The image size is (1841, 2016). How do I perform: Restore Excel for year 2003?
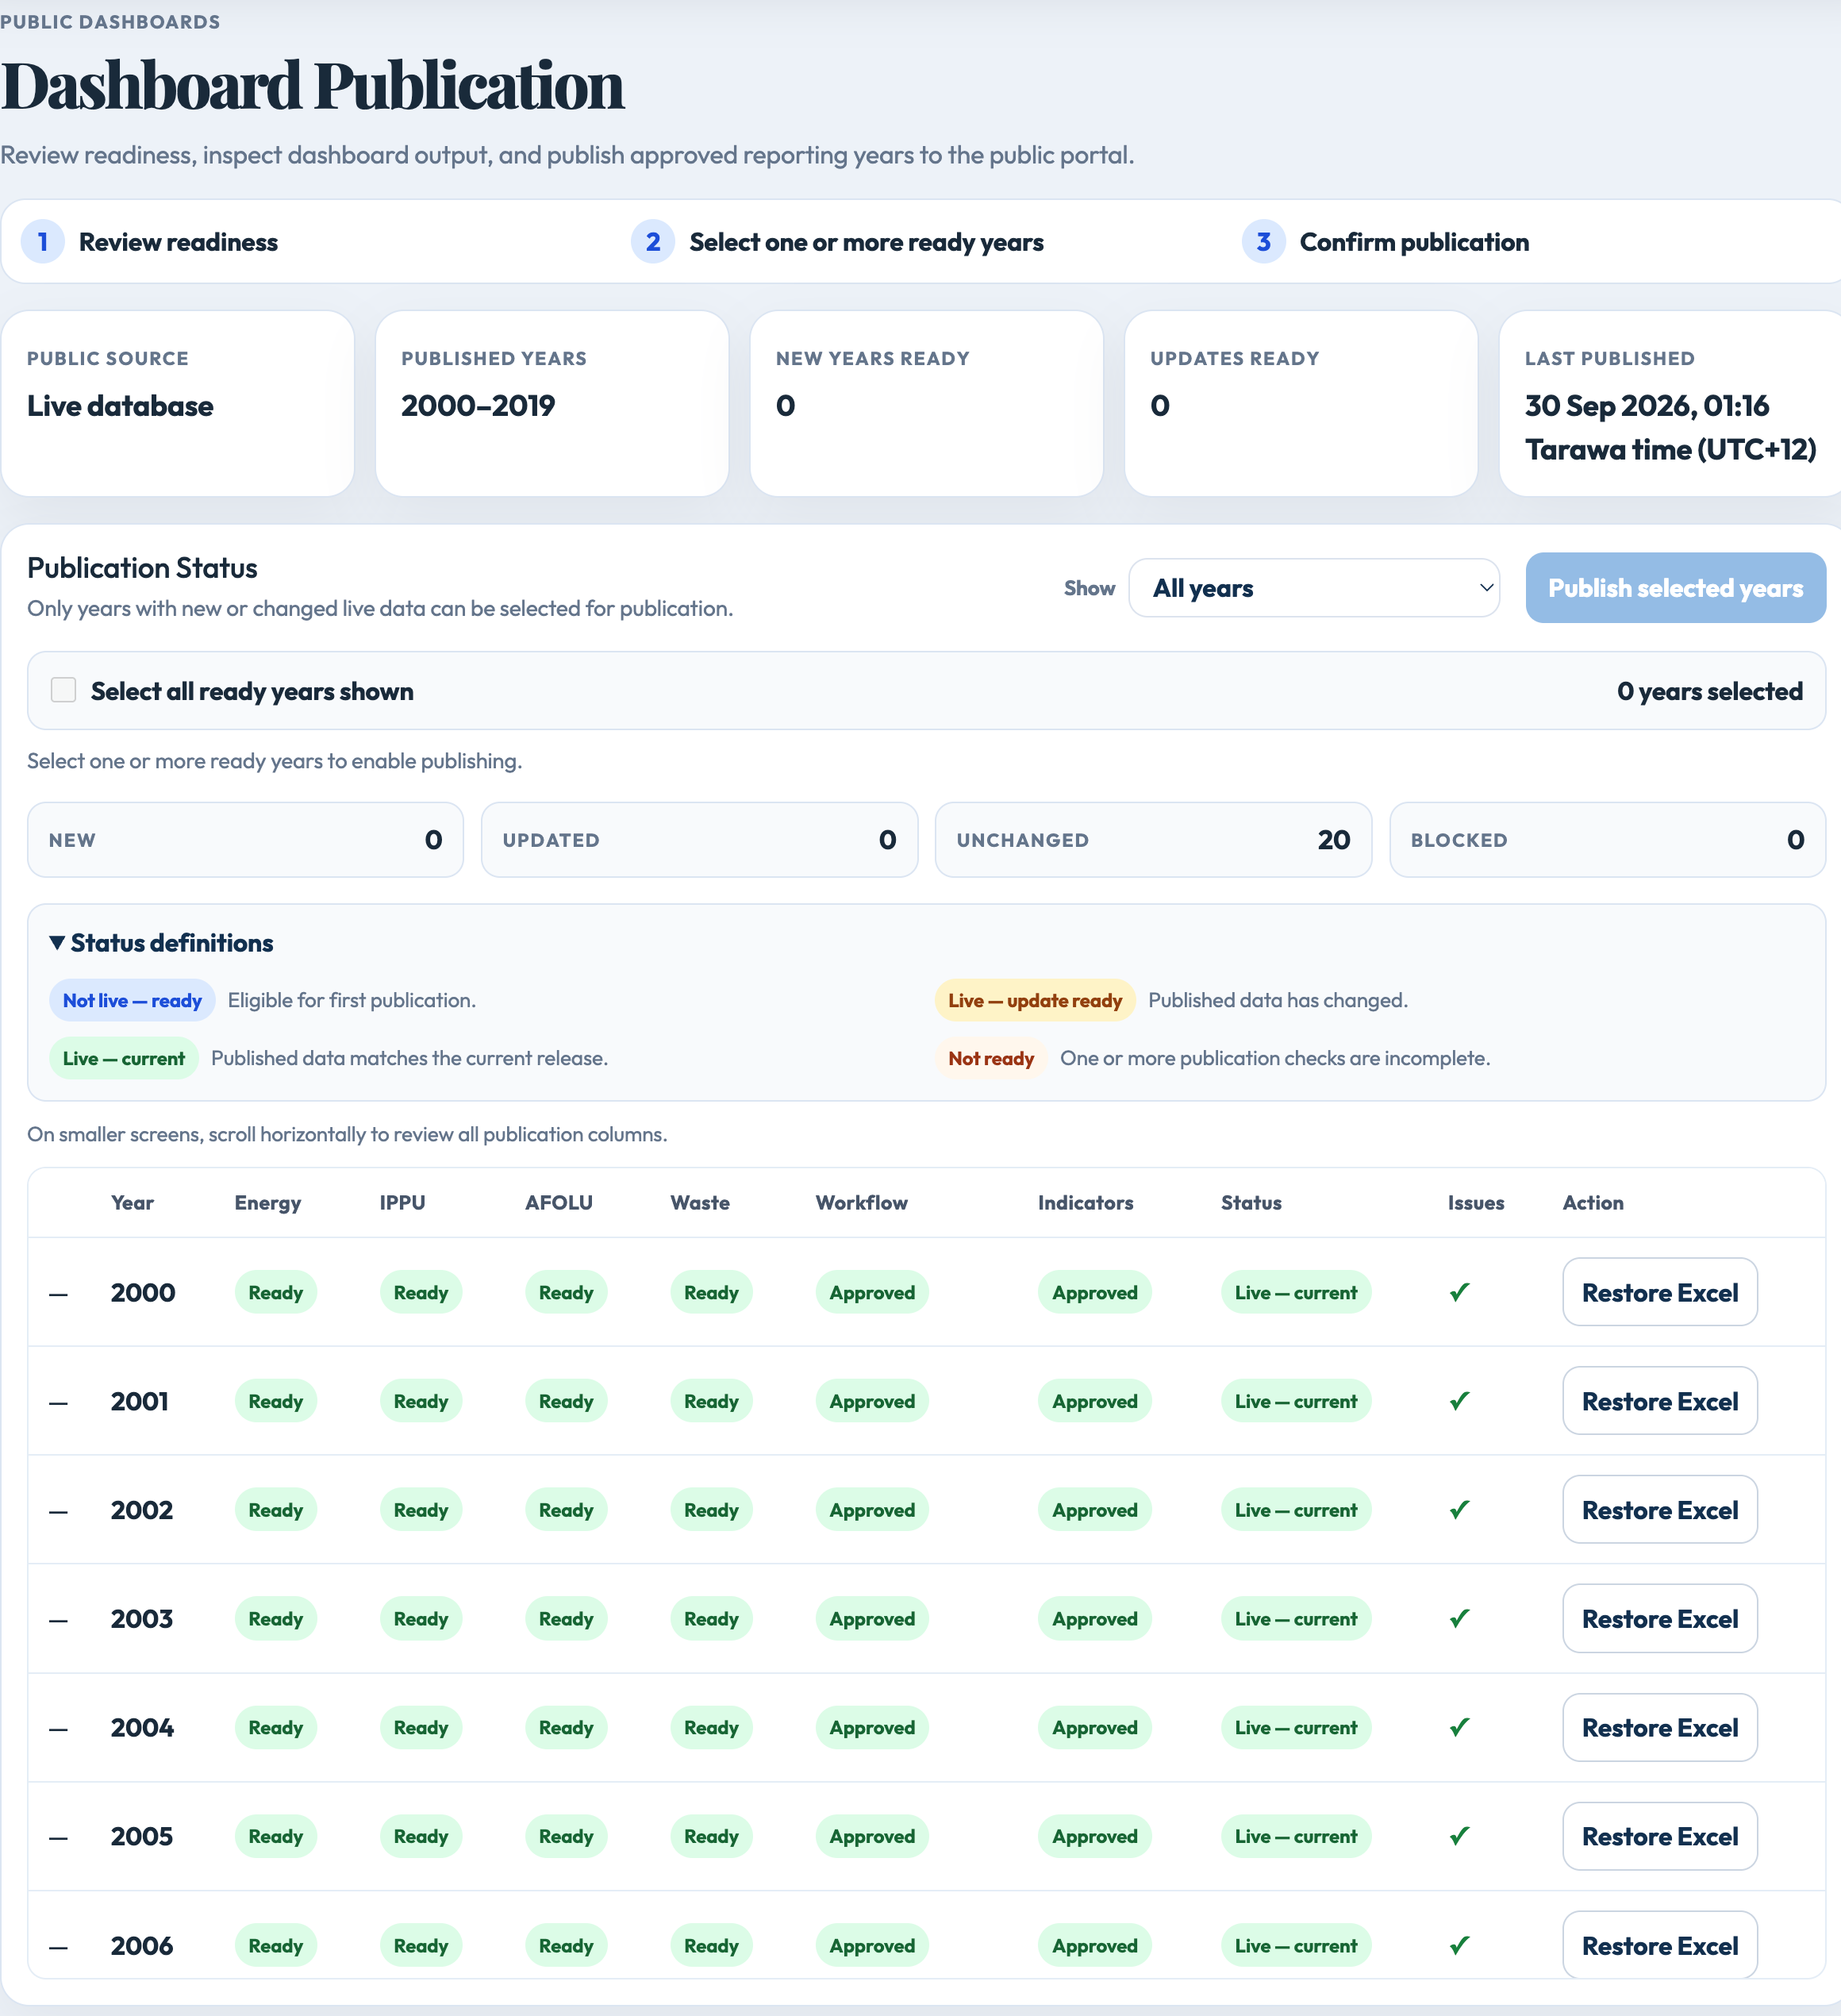tap(1659, 1618)
